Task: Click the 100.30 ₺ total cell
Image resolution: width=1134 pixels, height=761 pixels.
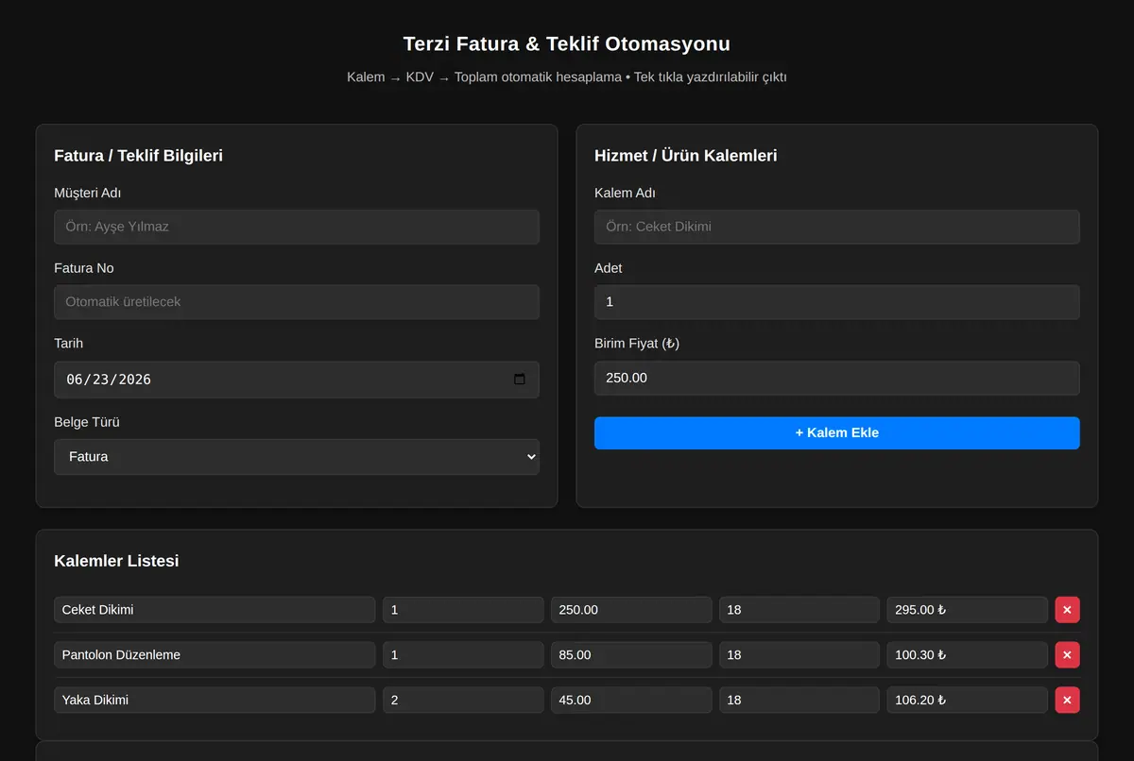Action: coord(968,655)
